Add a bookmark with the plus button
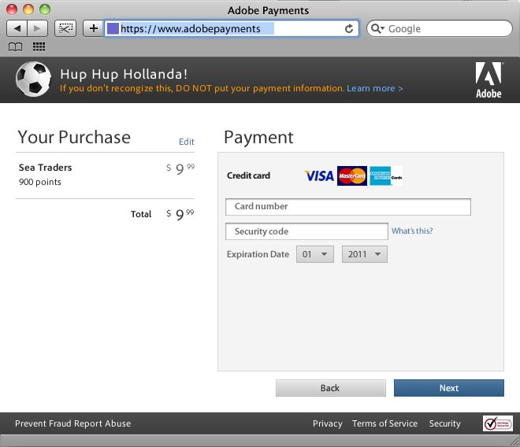The width and height of the screenshot is (520, 447). [x=94, y=28]
